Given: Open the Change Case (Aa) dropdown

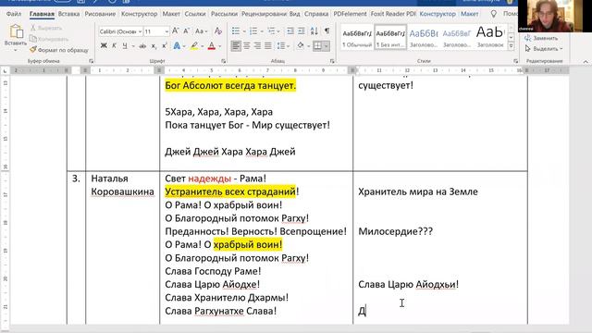Looking at the screenshot, I should (201, 31).
